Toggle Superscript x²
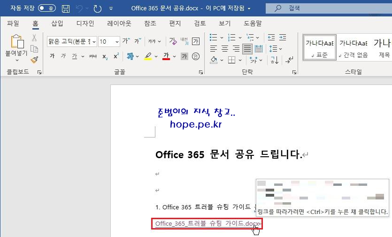 (116, 56)
